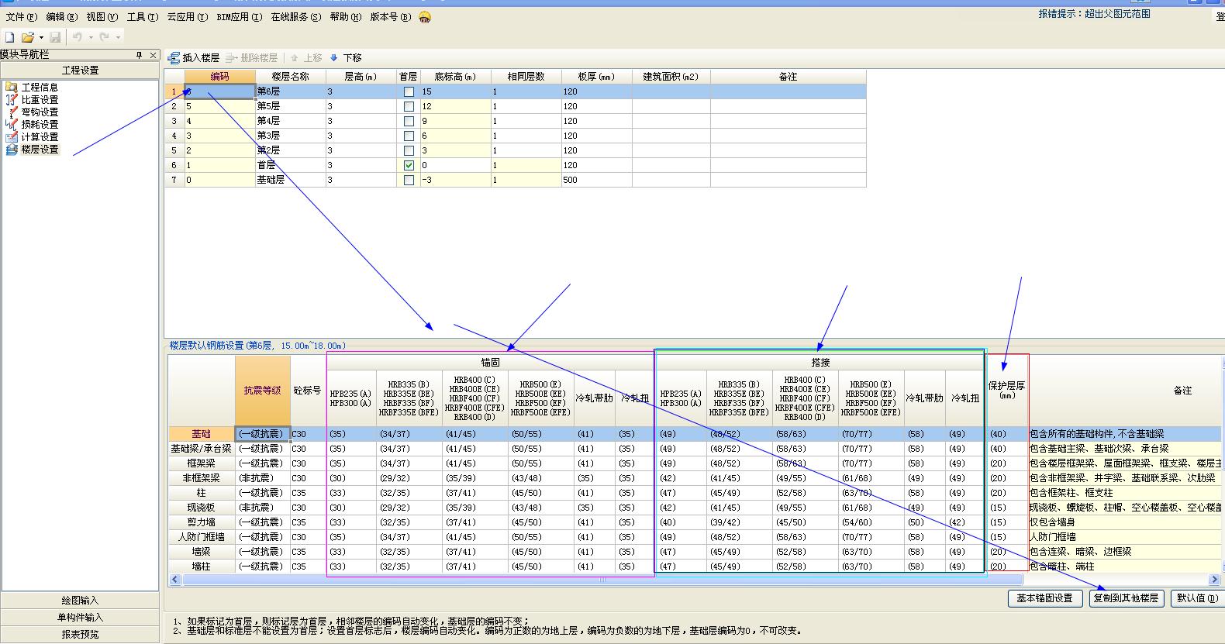Screen dimensions: 1225x644
Task: Click the 默认值(D) button
Action: coord(1196,598)
